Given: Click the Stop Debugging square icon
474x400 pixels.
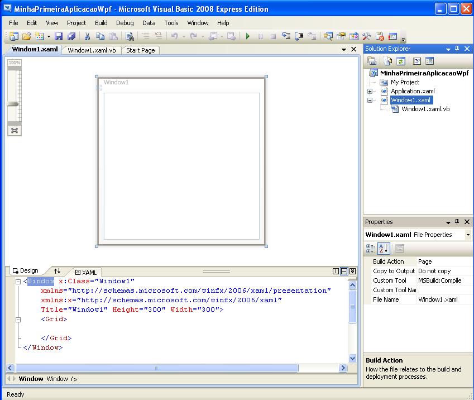Looking at the screenshot, I should tap(273, 37).
